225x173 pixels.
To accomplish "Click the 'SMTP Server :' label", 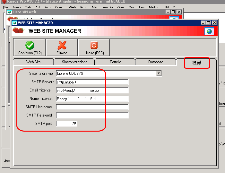I will 43,82.
